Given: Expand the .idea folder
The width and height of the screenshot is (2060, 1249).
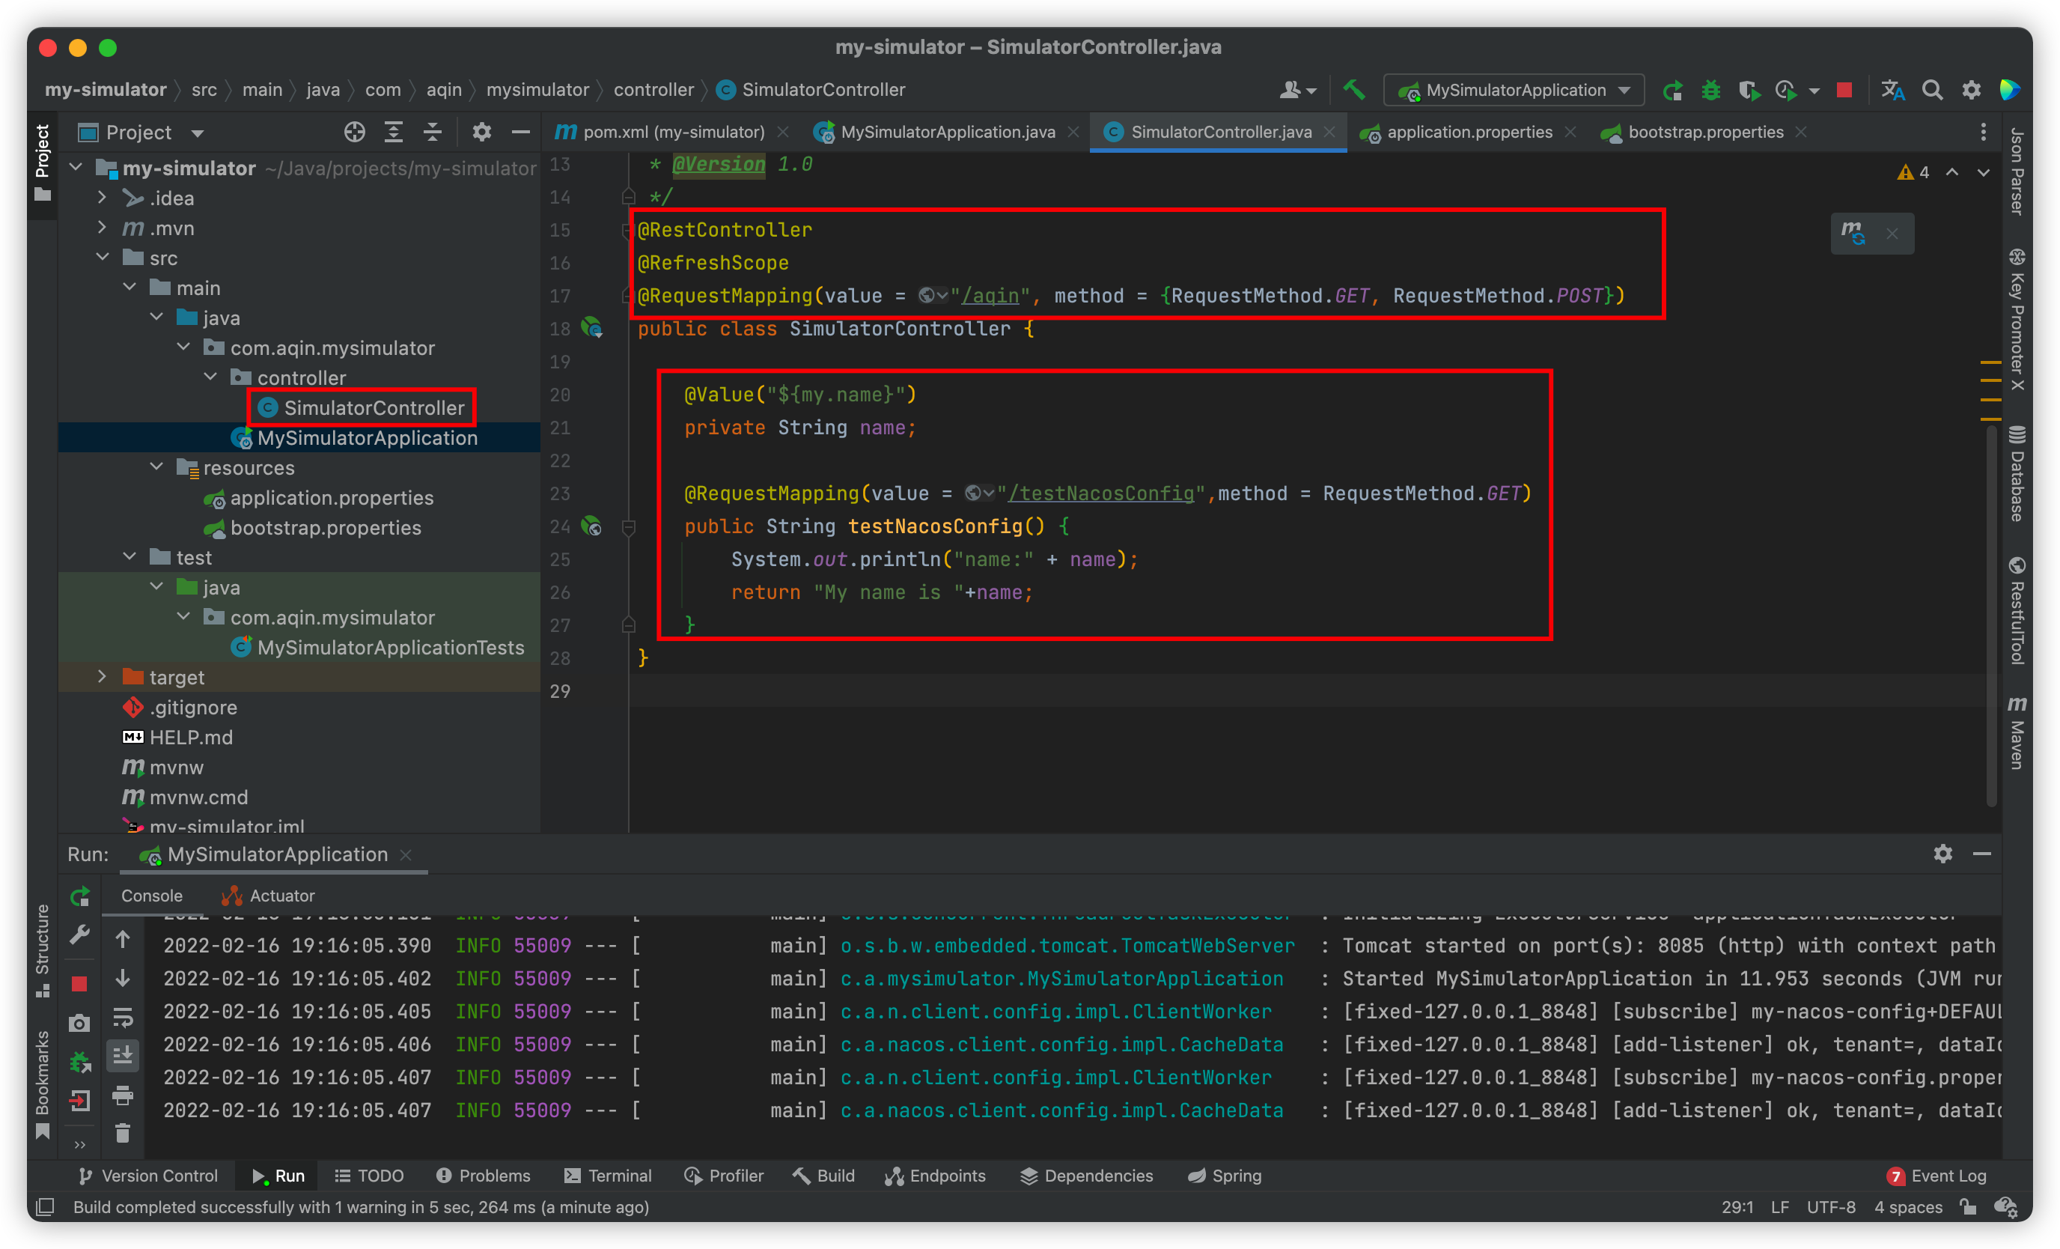Looking at the screenshot, I should 101,198.
